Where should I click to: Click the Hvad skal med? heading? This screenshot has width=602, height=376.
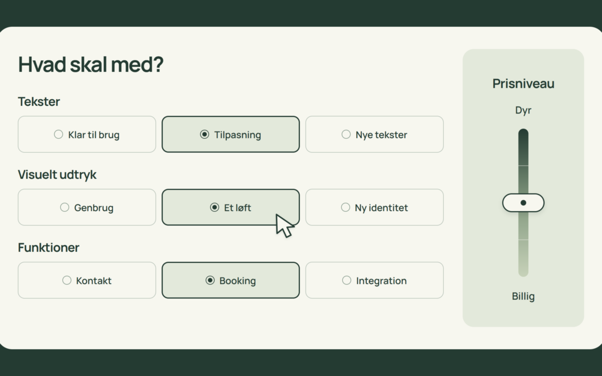point(91,65)
